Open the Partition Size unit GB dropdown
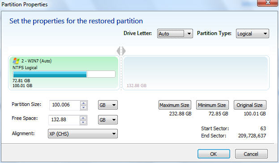The image size is (279, 163). pyautogui.click(x=108, y=105)
